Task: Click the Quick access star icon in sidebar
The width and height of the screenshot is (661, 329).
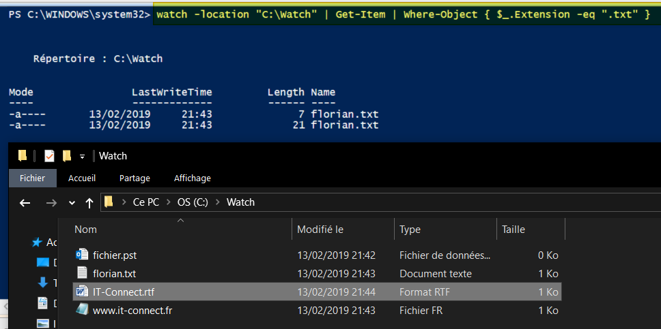Action: [x=38, y=242]
